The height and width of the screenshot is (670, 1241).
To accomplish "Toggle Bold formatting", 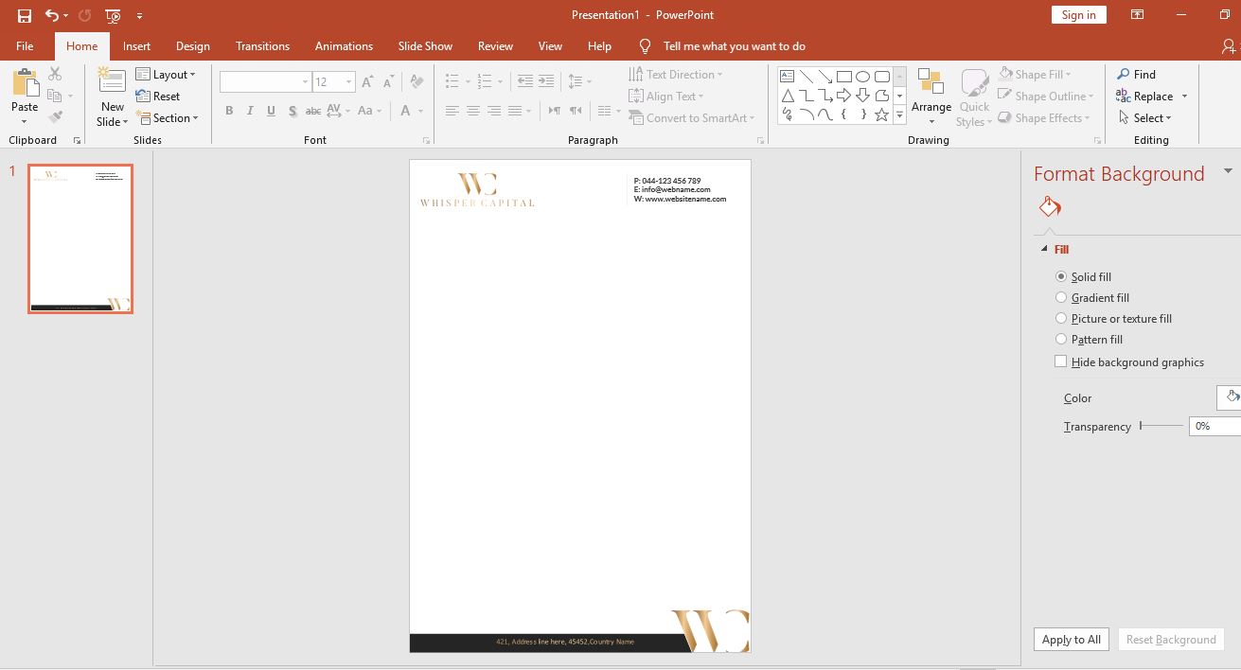I will coord(229,111).
